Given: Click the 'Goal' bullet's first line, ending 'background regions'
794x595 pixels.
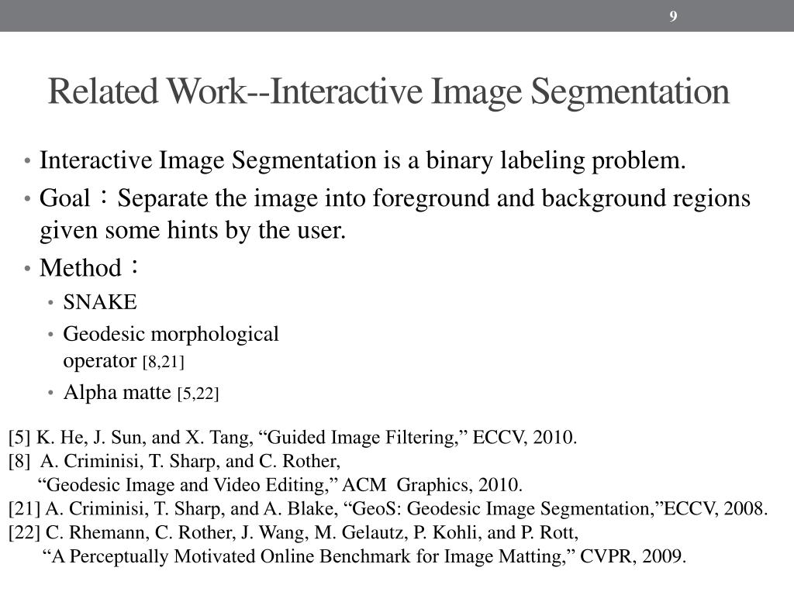Looking at the screenshot, I should click(x=395, y=198).
